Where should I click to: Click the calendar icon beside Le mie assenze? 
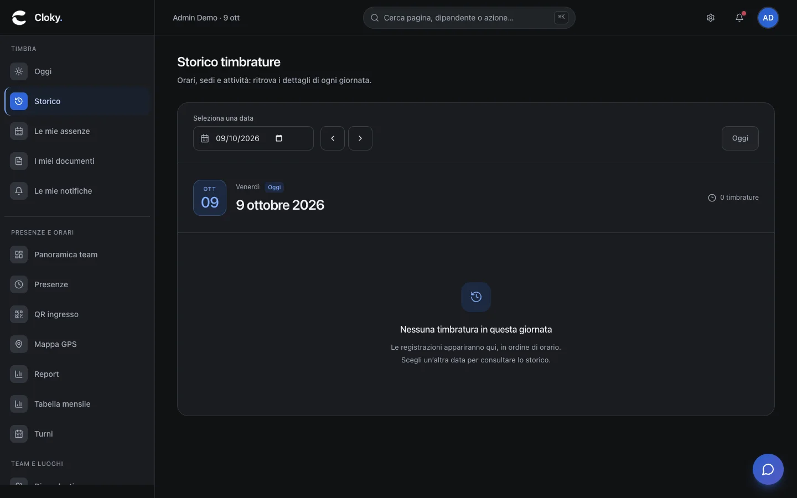[x=19, y=131]
